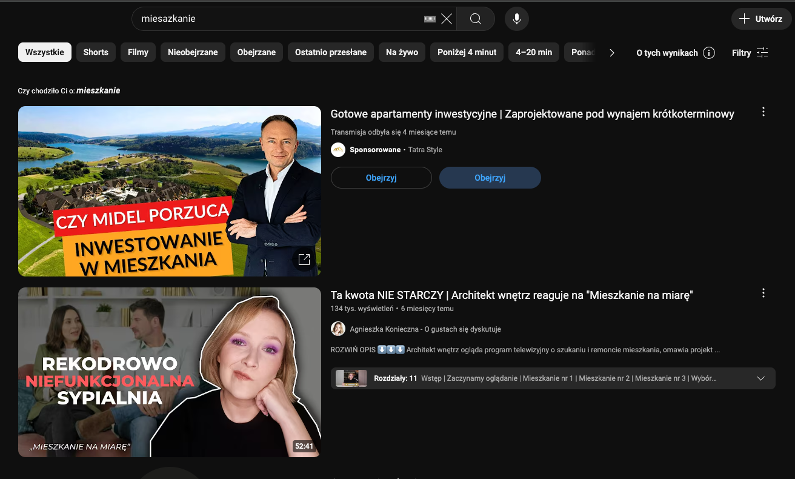This screenshot has width=795, height=479.
Task: Enable the Nieobejrzane filter
Action: coord(193,52)
